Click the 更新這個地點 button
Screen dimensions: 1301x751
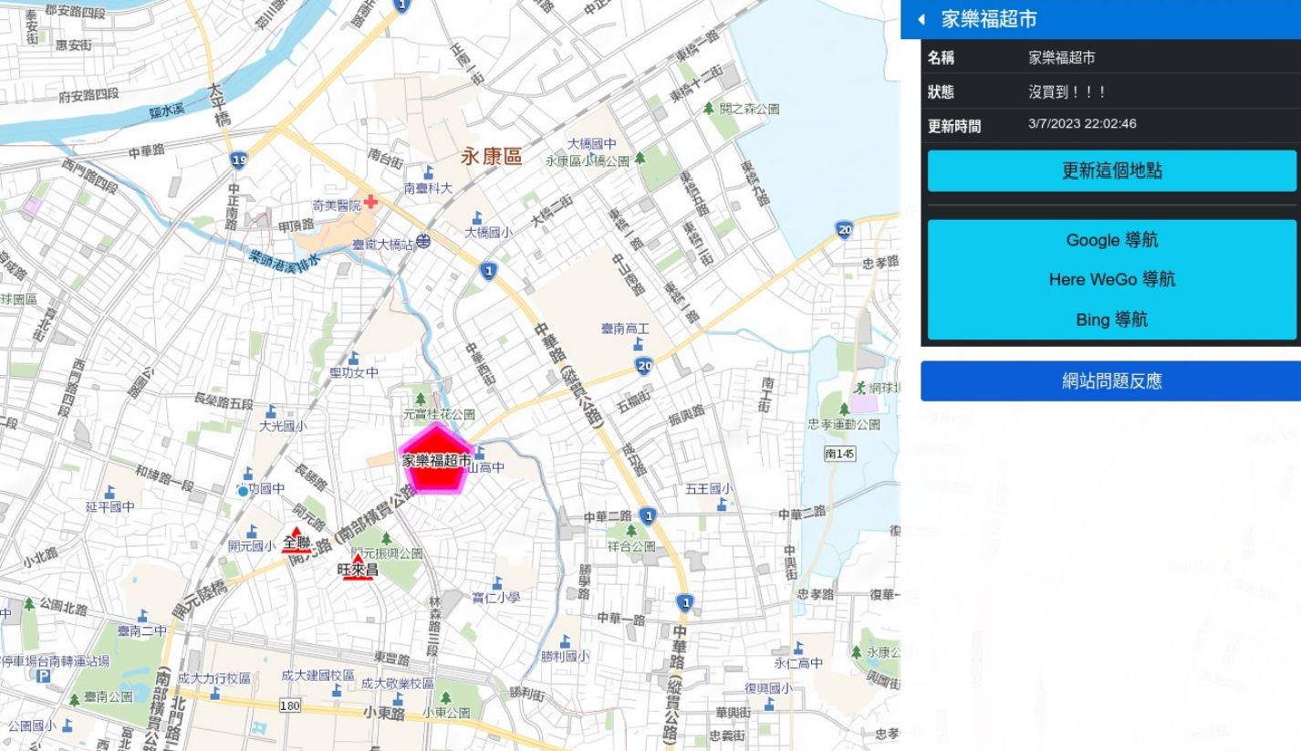tap(1111, 171)
